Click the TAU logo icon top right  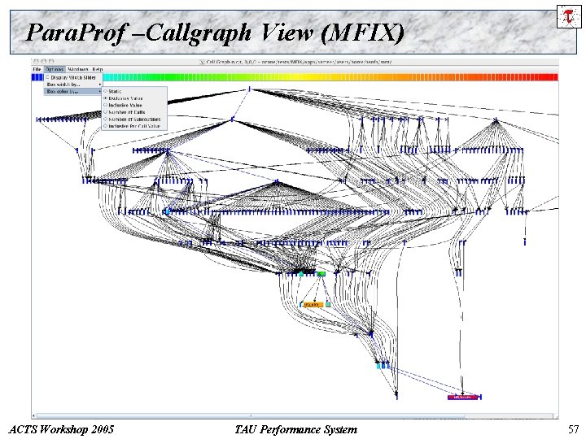coord(569,16)
